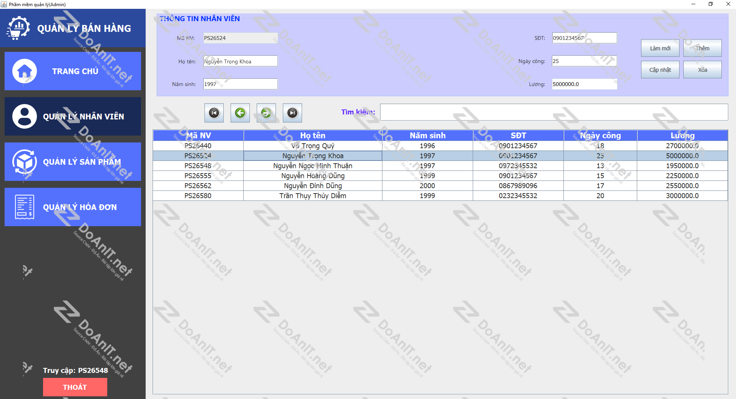Screen dimensions: 736x399
Task: Click the Lương column header
Action: coord(683,136)
